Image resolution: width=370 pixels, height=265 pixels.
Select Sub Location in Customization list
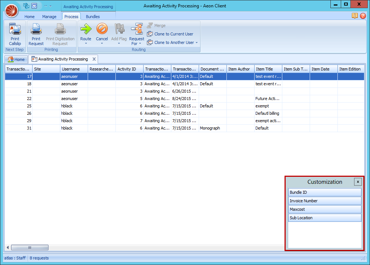pos(324,218)
